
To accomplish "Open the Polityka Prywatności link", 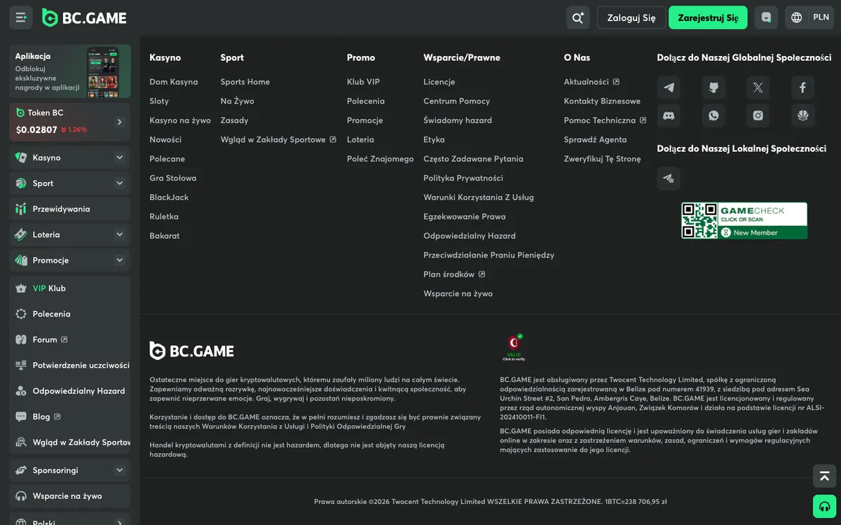I will coord(463,178).
